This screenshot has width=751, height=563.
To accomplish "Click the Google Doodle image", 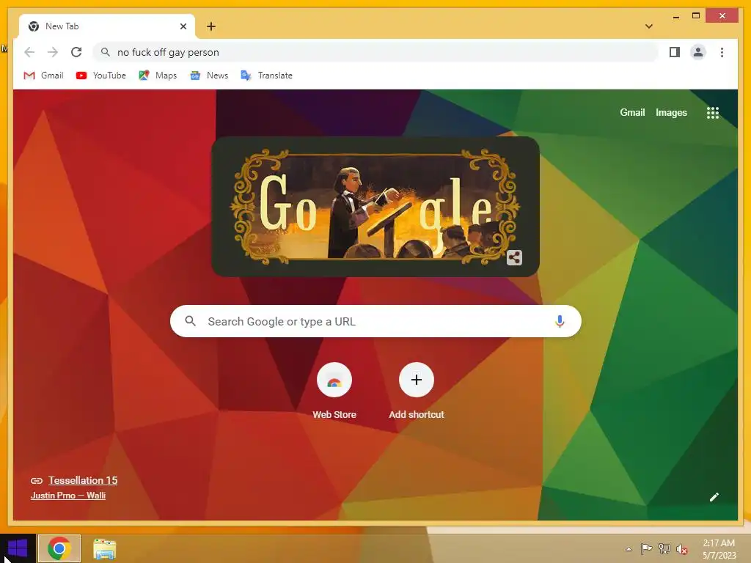I will point(375,206).
